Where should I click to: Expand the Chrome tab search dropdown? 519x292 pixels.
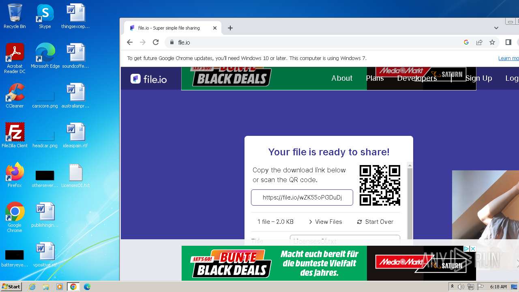point(496,28)
